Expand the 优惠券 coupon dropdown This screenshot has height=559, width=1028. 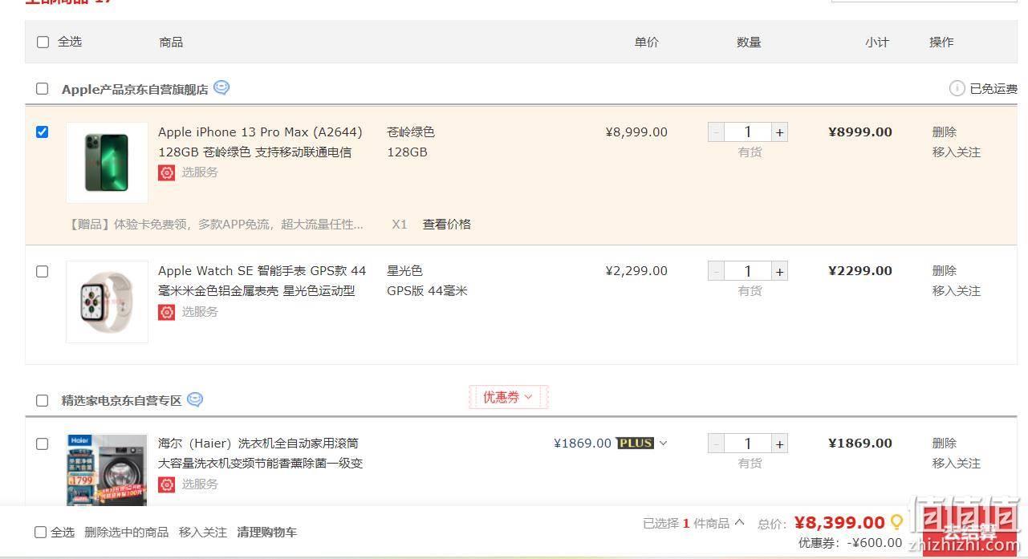[x=508, y=397]
